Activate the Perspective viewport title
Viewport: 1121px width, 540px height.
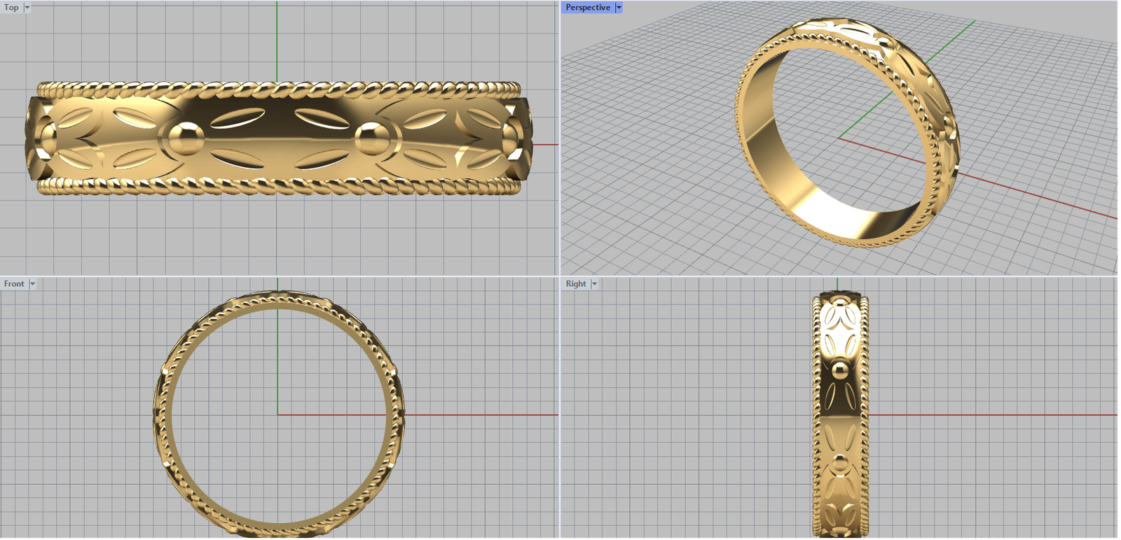[x=587, y=8]
